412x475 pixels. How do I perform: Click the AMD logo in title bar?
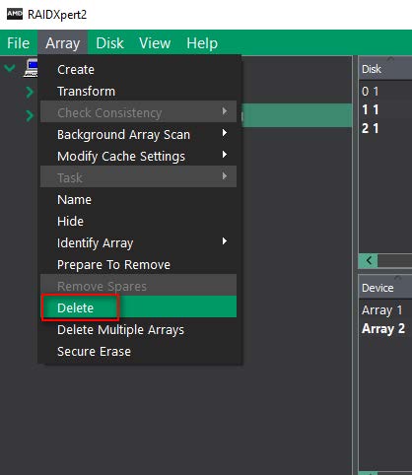coord(15,14)
